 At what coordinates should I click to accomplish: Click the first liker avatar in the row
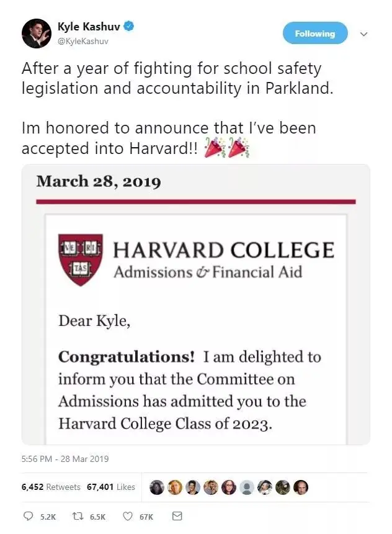tap(157, 487)
